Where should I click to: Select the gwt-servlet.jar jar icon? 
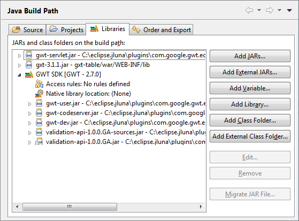(x=29, y=55)
